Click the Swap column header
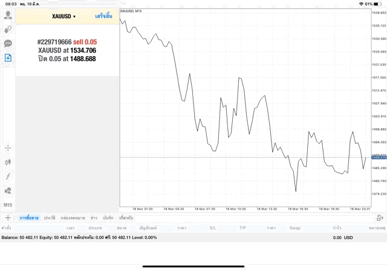Viewport: 387px width, 270px height. [294, 228]
